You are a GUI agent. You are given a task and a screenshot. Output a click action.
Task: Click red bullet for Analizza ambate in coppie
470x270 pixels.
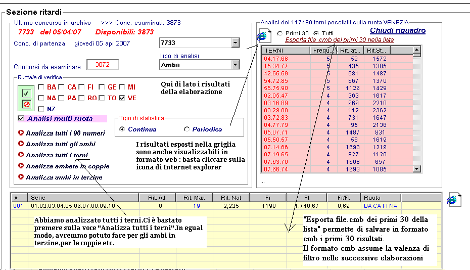21,166
